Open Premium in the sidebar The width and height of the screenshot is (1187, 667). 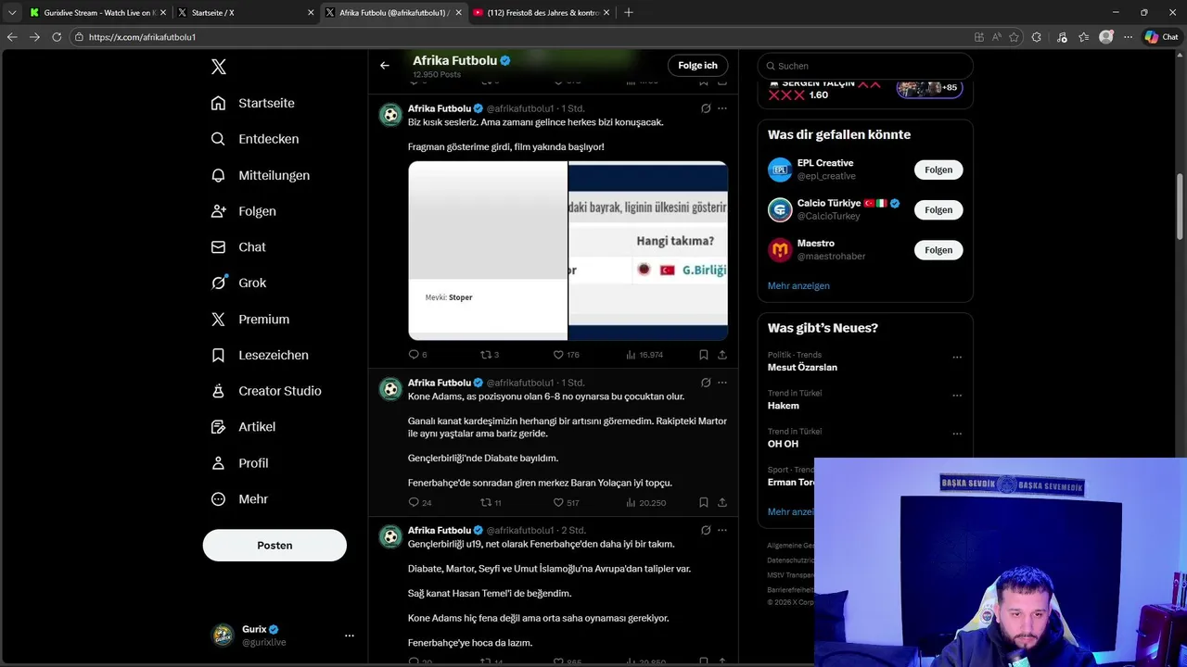coord(250,319)
